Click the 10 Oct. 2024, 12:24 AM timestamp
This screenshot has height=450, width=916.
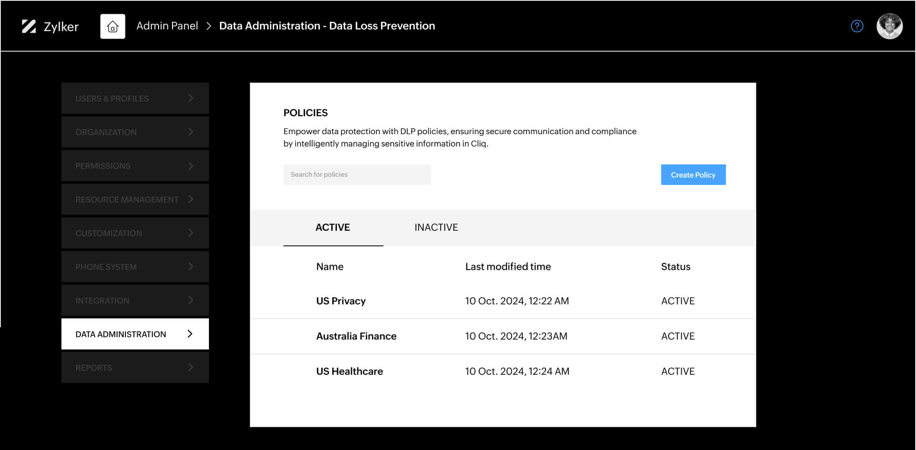[517, 371]
